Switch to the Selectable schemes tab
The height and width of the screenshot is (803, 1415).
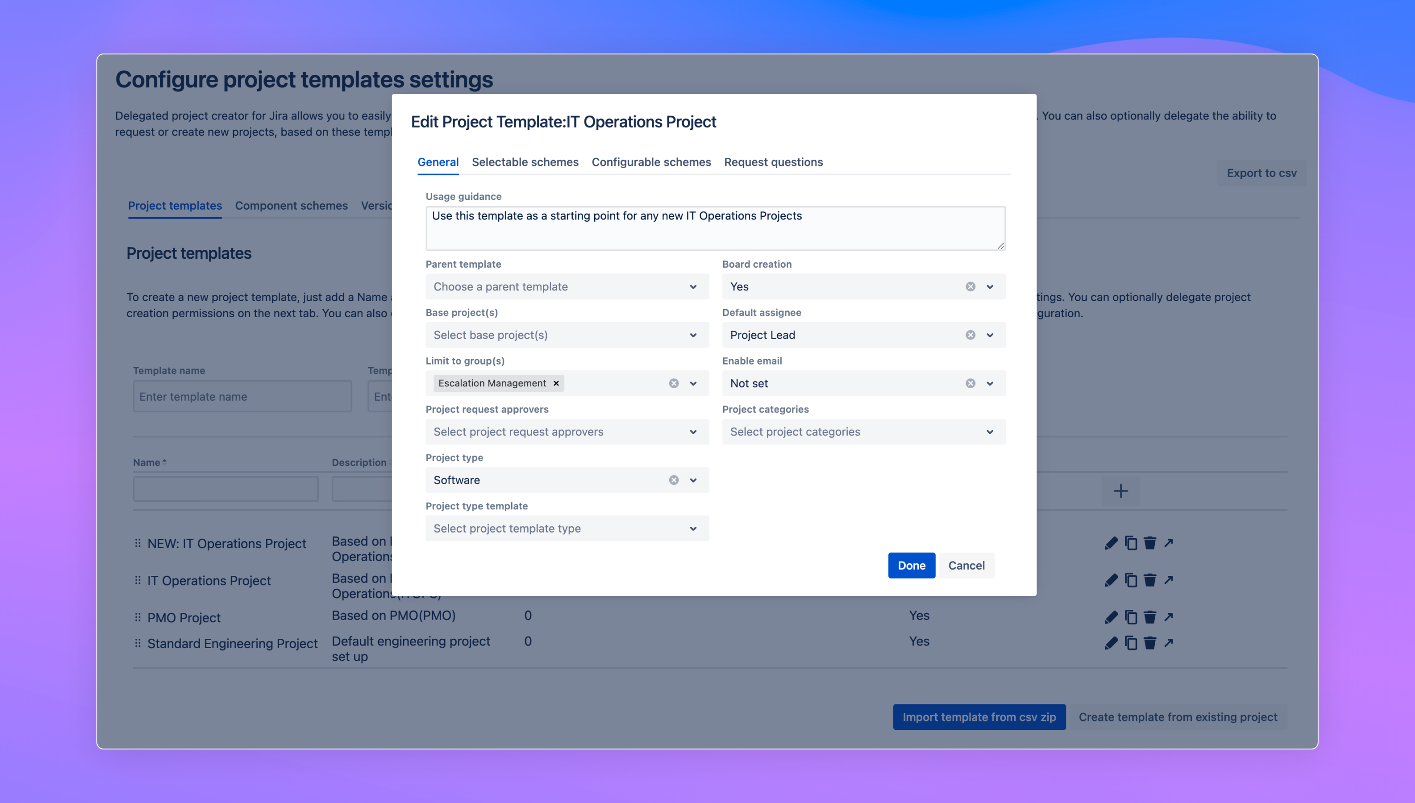coord(524,162)
